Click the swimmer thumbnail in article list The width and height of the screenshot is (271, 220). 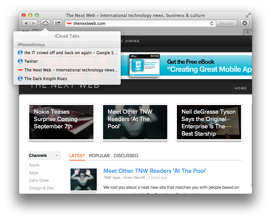(x=84, y=179)
